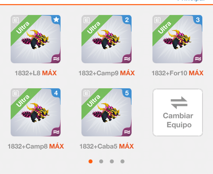Click the swap arrows in Cambiar Equipo

[x=179, y=103]
